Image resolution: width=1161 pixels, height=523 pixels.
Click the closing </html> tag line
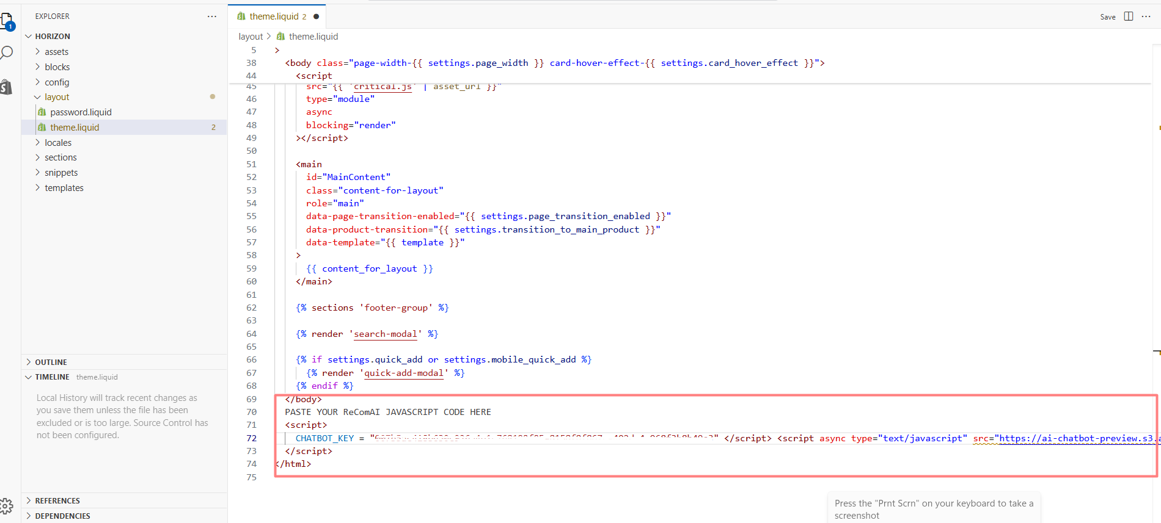point(293,464)
